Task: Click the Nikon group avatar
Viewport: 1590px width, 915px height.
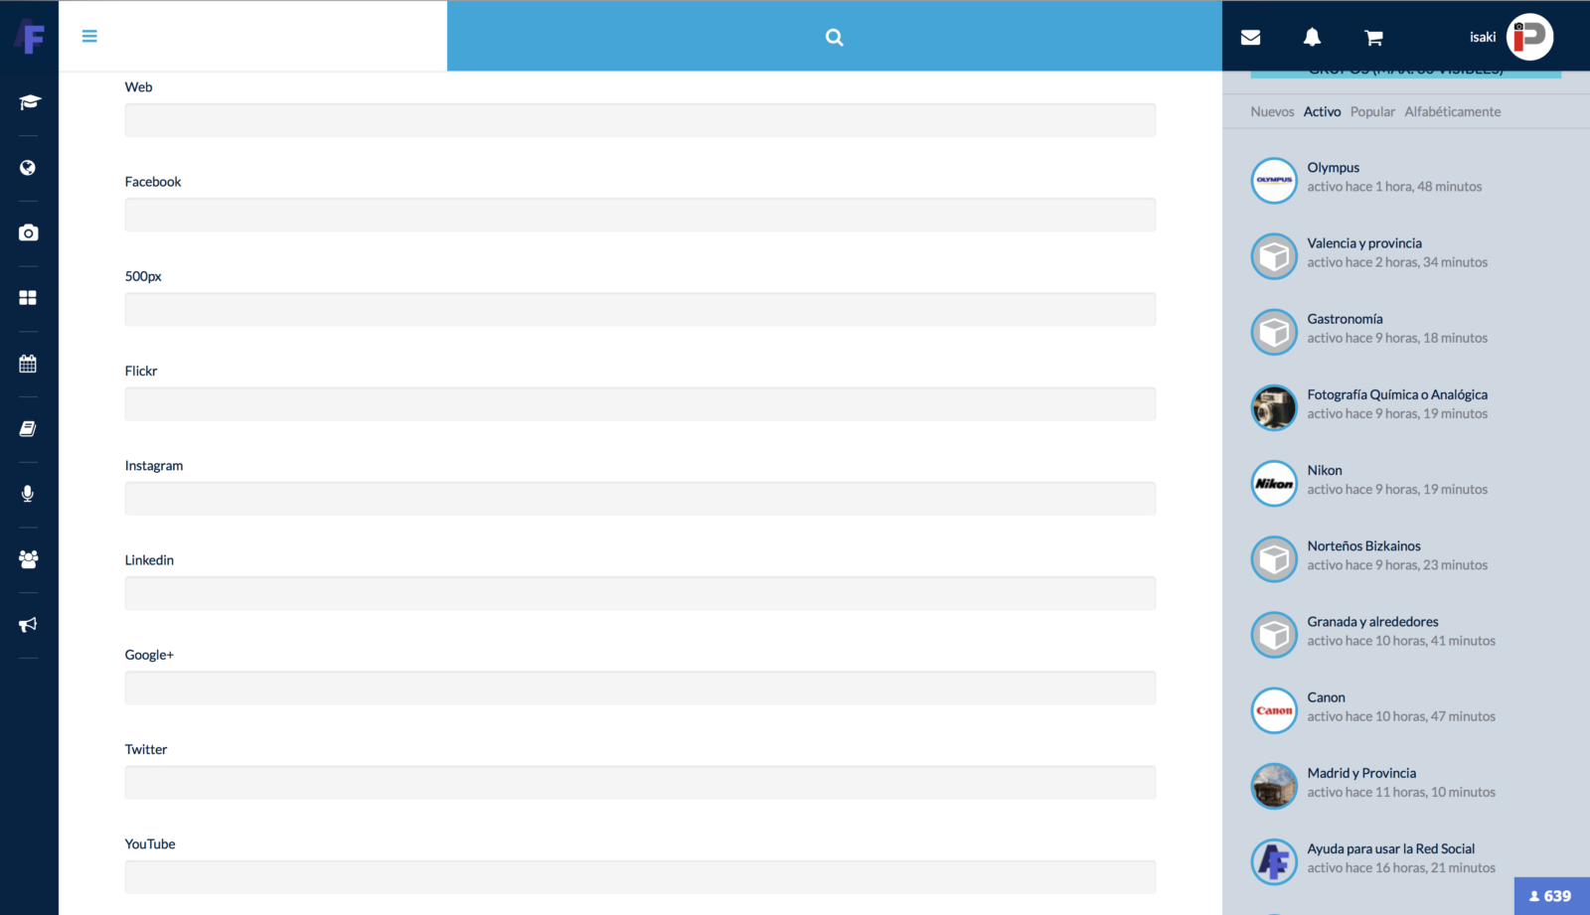Action: pos(1274,484)
